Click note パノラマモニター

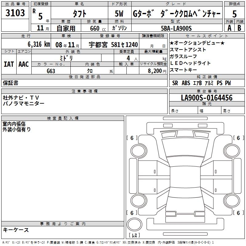(24, 103)
